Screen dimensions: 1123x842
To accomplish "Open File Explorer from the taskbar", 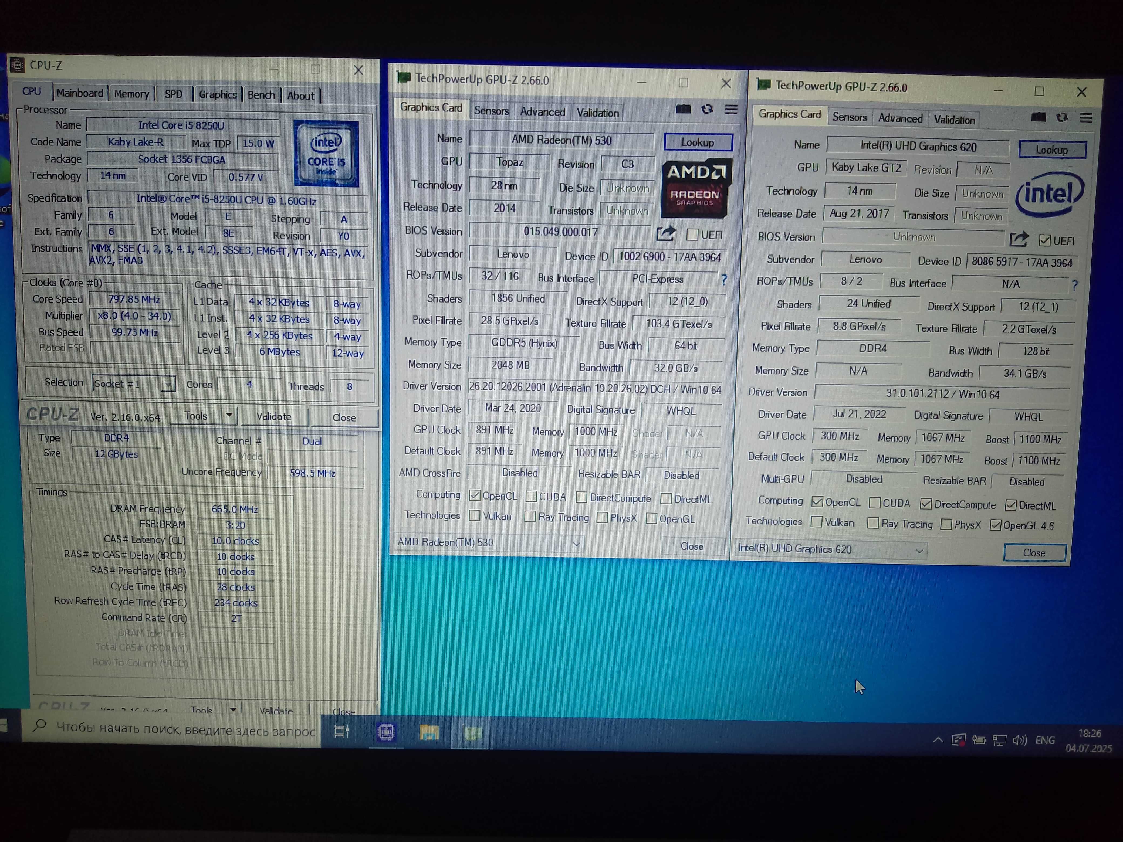I will pos(429,732).
